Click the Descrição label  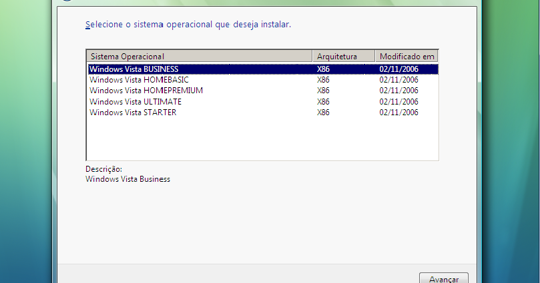pyautogui.click(x=103, y=169)
